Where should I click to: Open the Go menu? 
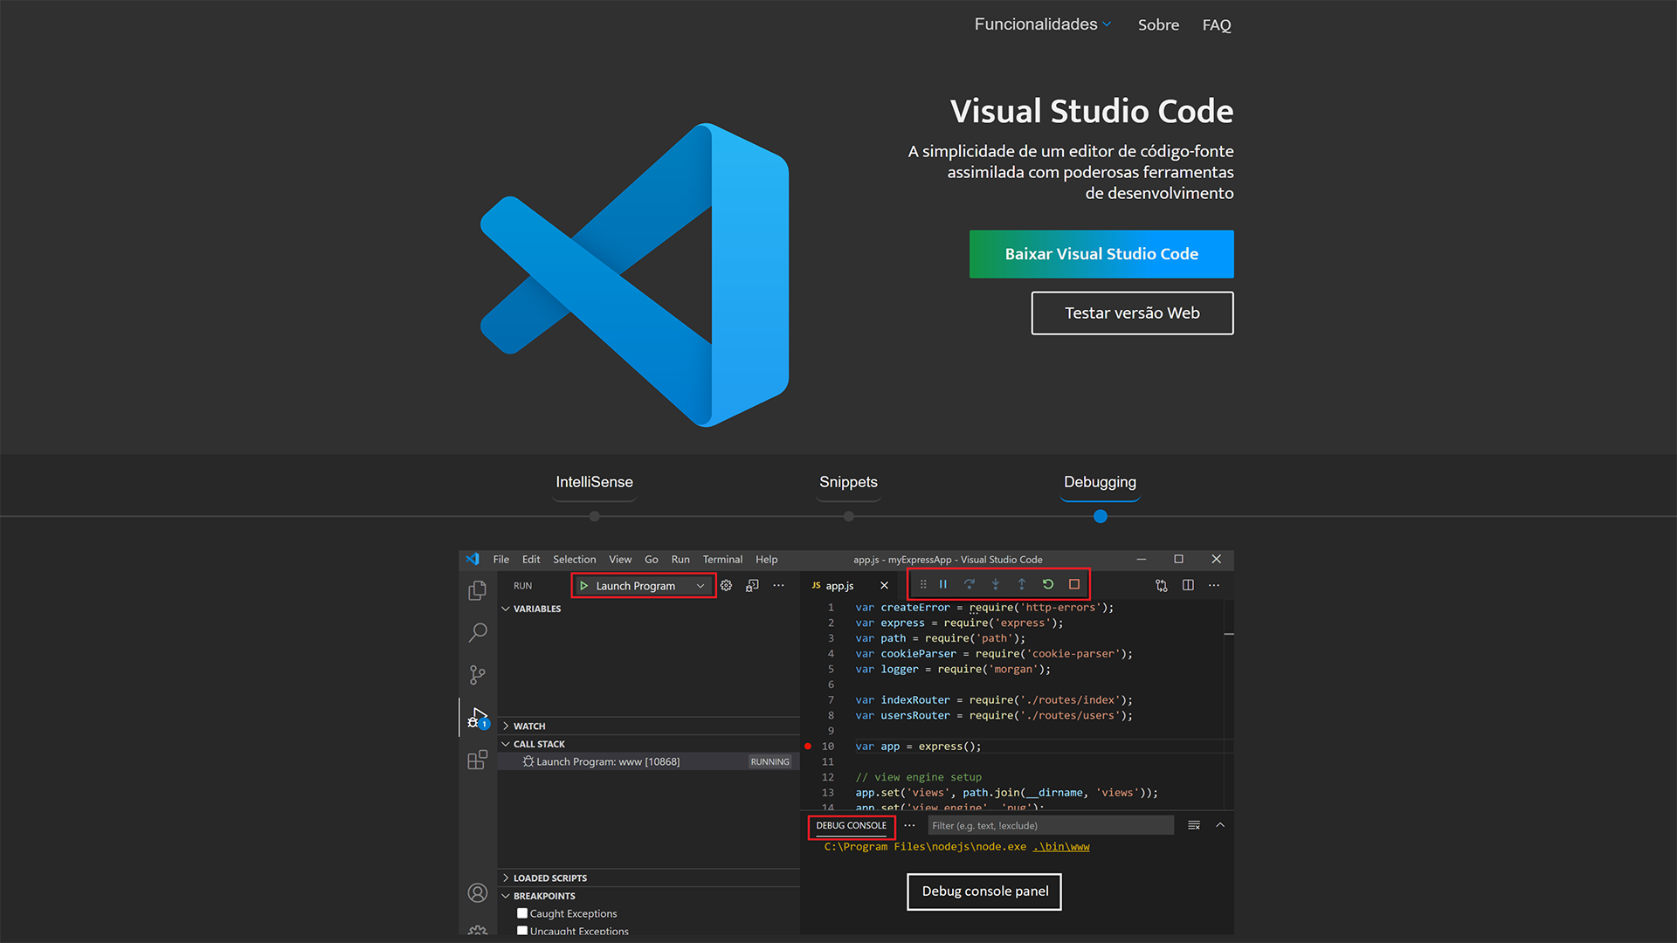(651, 560)
